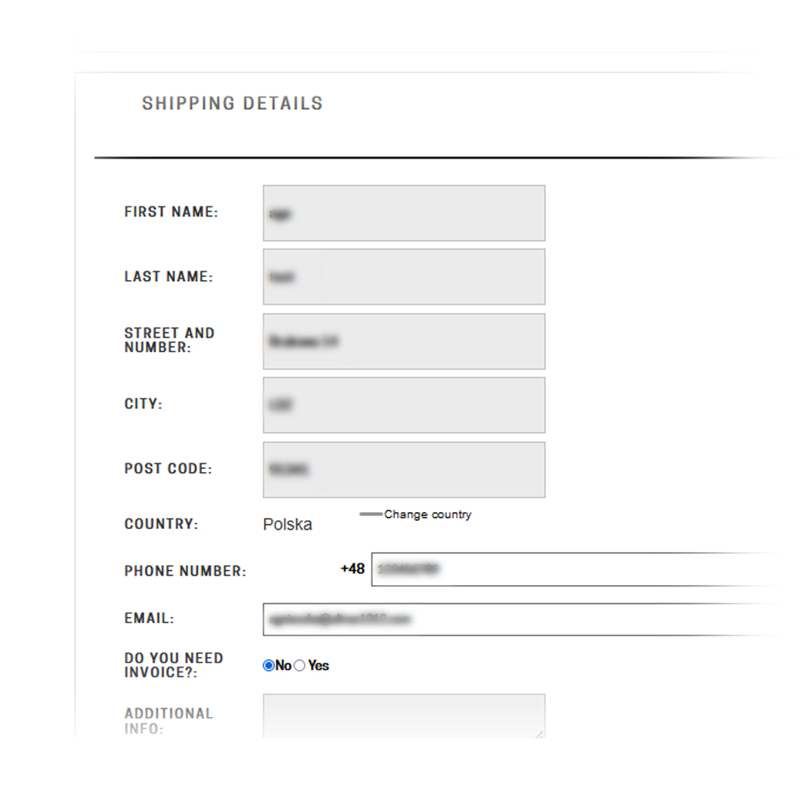806x806 pixels.
Task: Select the Street and Number field
Action: click(404, 341)
